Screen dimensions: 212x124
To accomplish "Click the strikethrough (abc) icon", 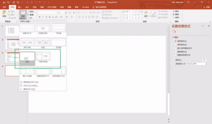I will [x=53, y=17].
